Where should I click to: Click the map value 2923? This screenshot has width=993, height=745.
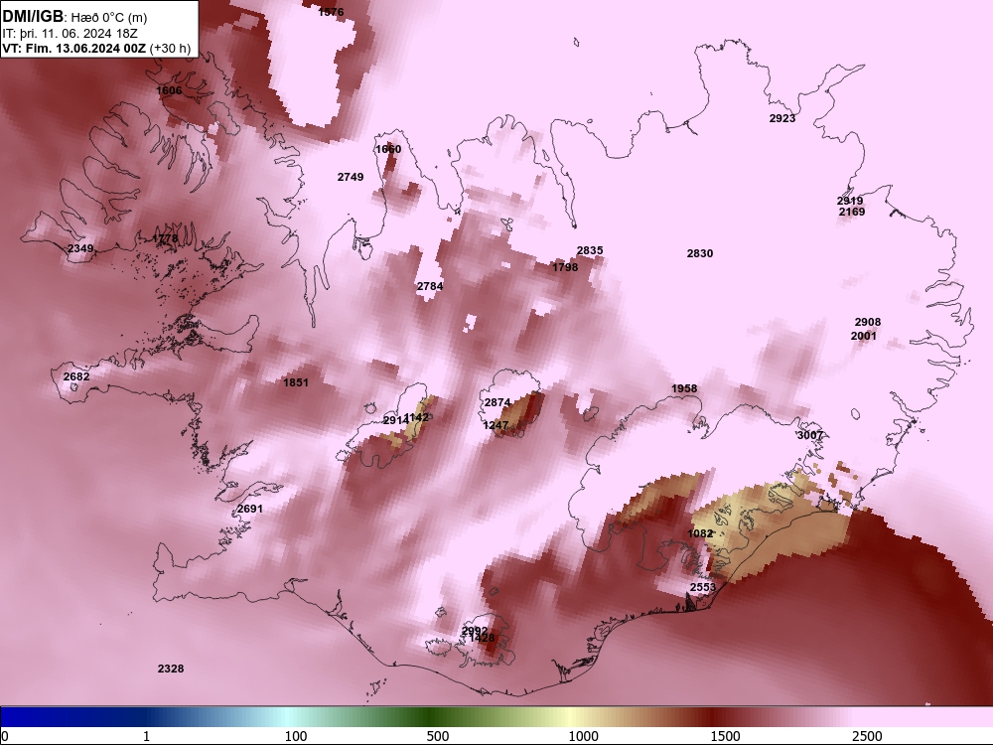click(782, 118)
